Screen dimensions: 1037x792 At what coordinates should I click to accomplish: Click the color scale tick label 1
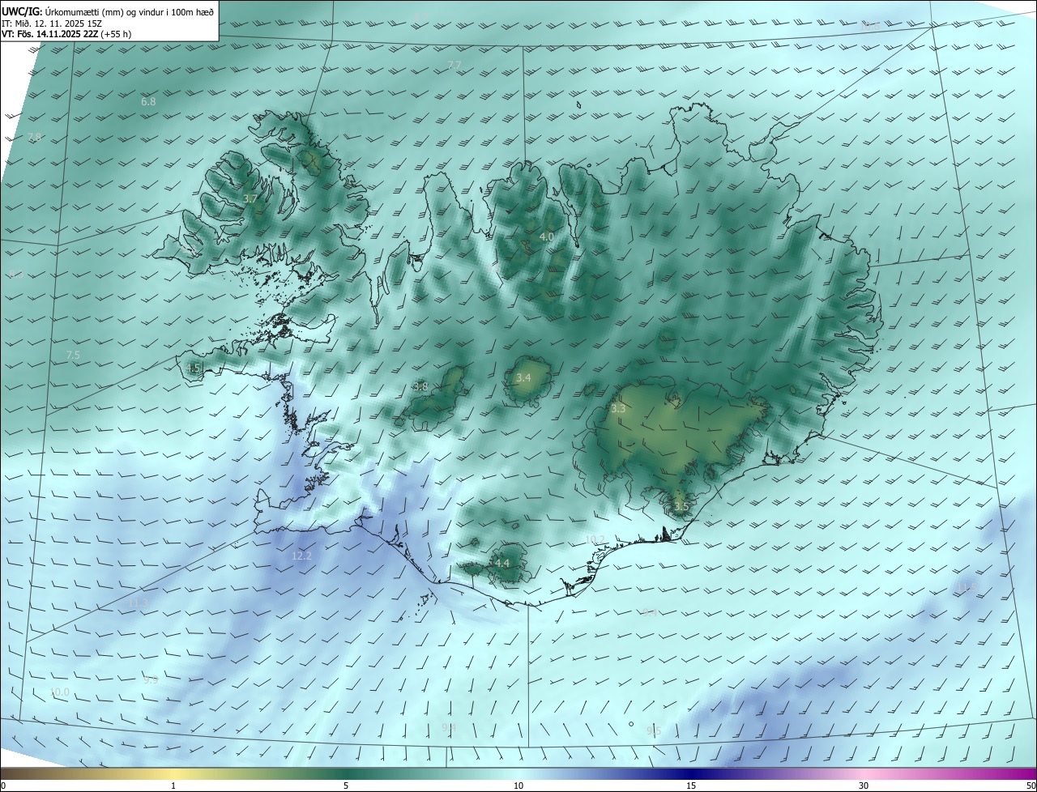click(173, 786)
